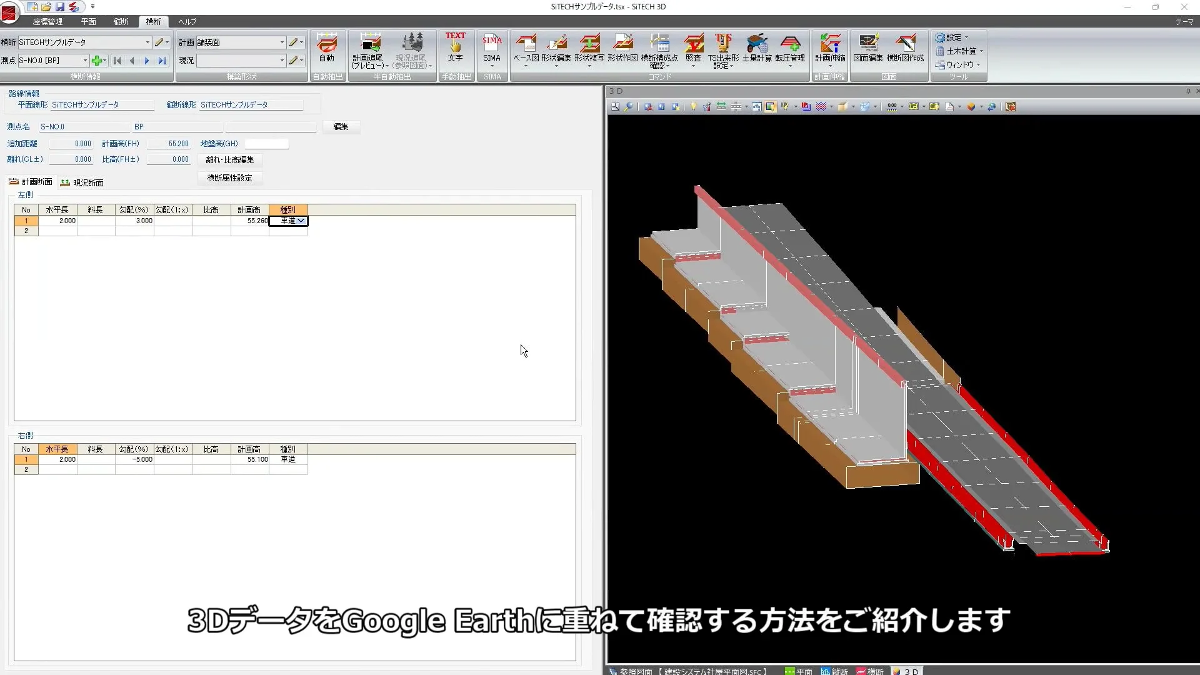
Task: Select the 計画断面 tab
Action: (31, 182)
